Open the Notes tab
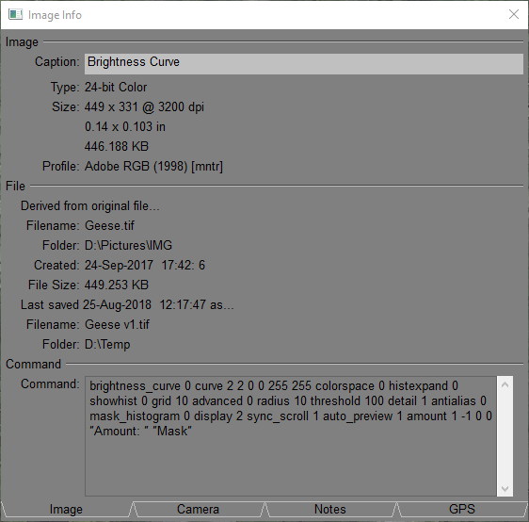The width and height of the screenshot is (529, 522). point(330,509)
